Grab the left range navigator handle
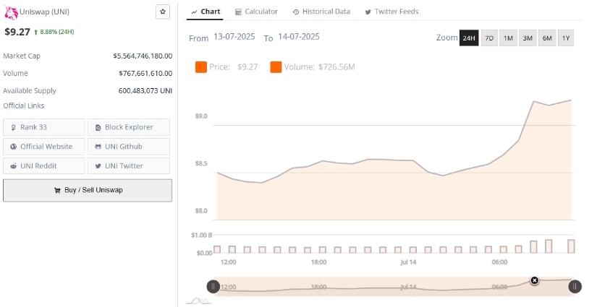The image size is (597, 307). tap(213, 287)
